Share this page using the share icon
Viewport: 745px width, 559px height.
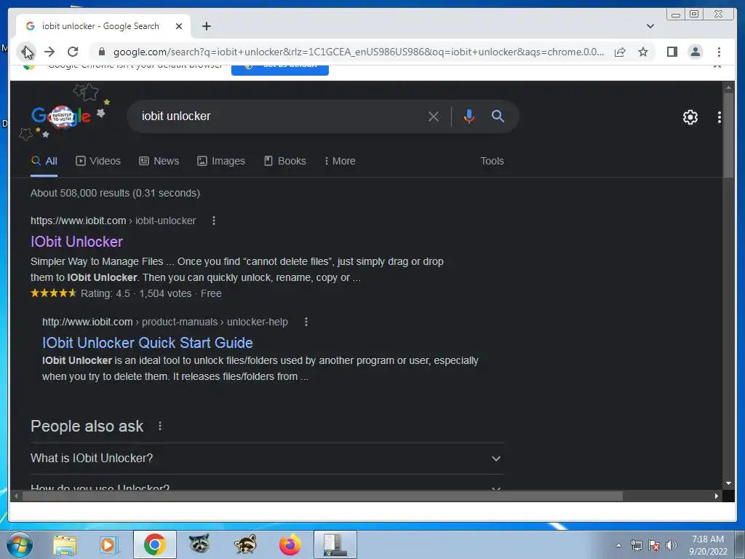pyautogui.click(x=620, y=52)
